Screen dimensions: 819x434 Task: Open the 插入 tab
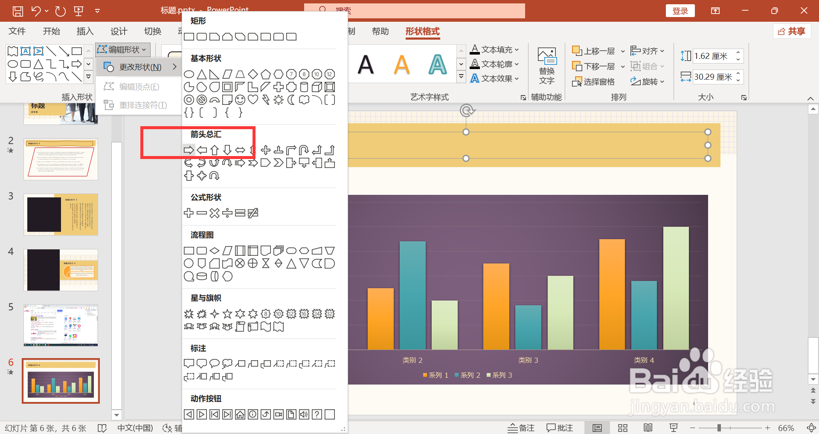click(85, 31)
